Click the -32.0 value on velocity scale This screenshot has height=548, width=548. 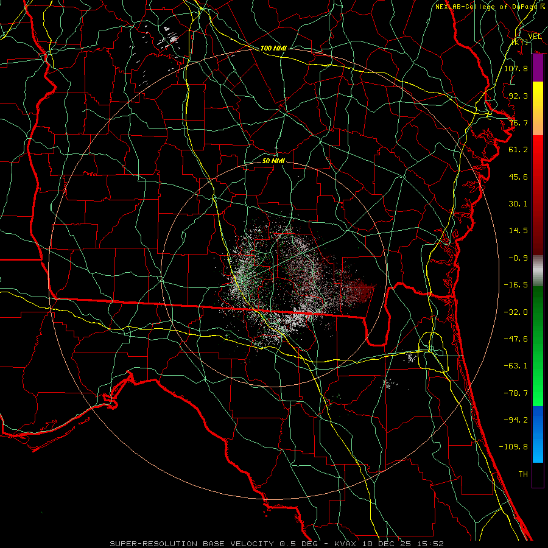(x=516, y=312)
